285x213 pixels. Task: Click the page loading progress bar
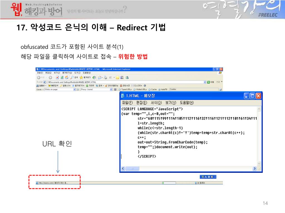coord(169,183)
